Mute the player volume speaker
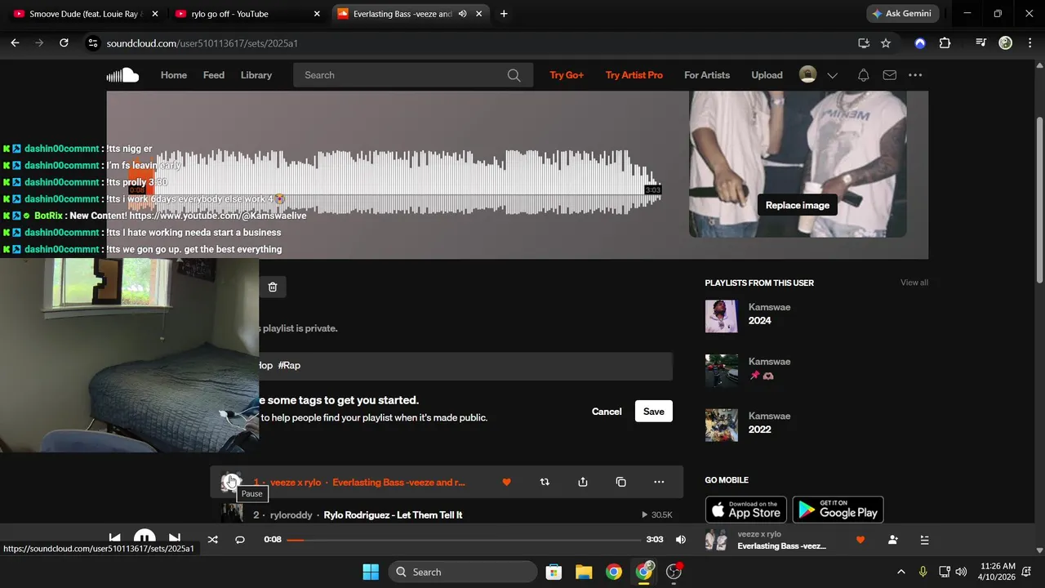 coord(681,540)
